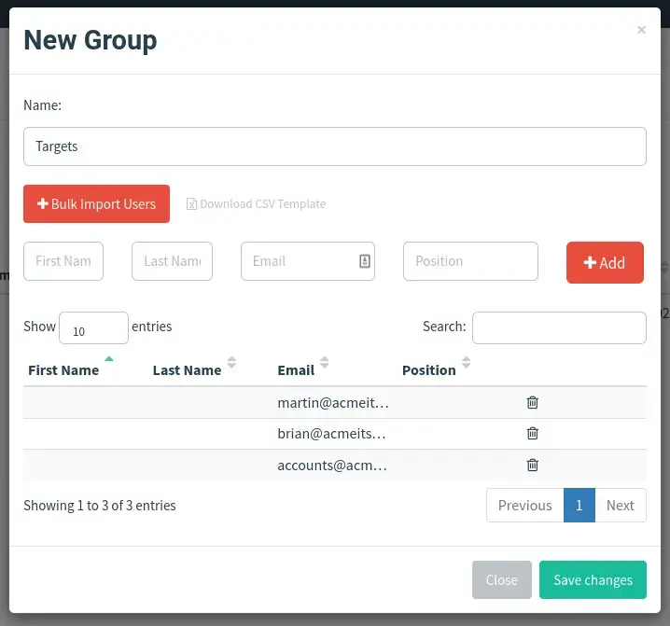Open the Show entries count selector
Image resolution: width=670 pixels, height=626 pixels.
(93, 327)
